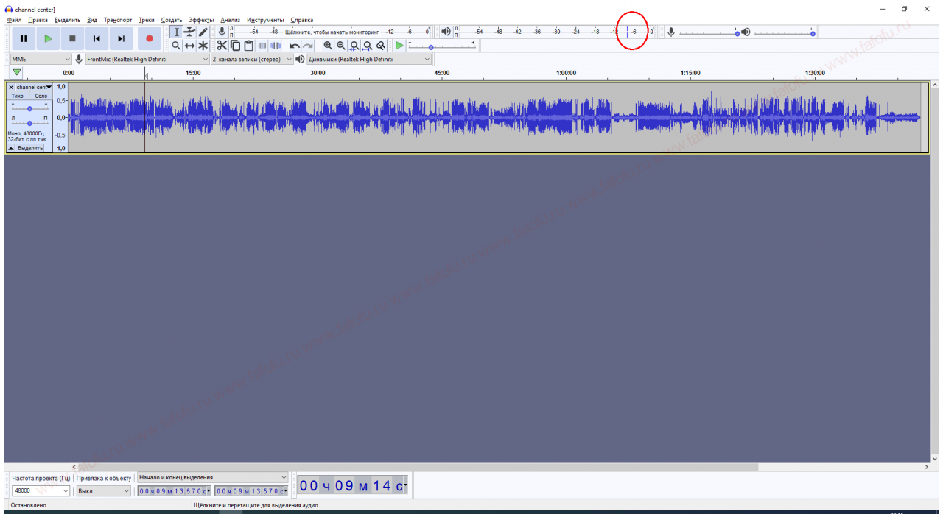This screenshot has width=943, height=514.
Task: Close the channel center track with X
Action: tap(10, 87)
